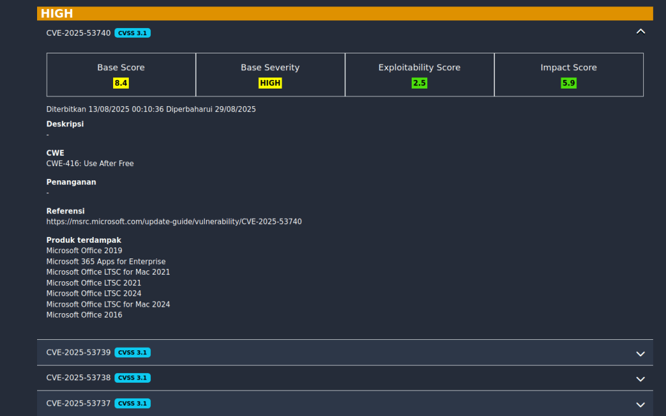This screenshot has width=666, height=416.
Task: Click CWE-416: Use After Free text
Action: pyautogui.click(x=90, y=164)
